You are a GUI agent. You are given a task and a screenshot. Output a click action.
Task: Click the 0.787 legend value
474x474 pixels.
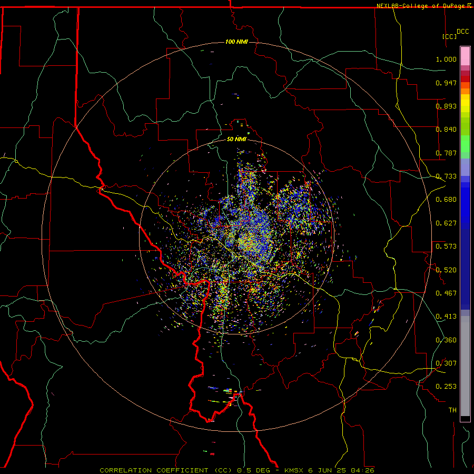click(446, 153)
